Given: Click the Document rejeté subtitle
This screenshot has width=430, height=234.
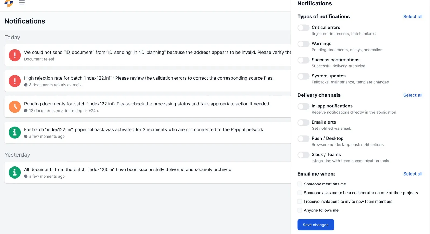Looking at the screenshot, I should [x=39, y=59].
